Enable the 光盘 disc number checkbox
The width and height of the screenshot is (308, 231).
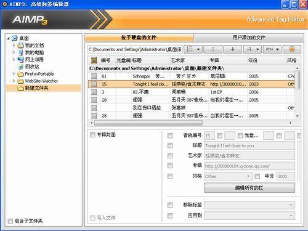[240, 136]
